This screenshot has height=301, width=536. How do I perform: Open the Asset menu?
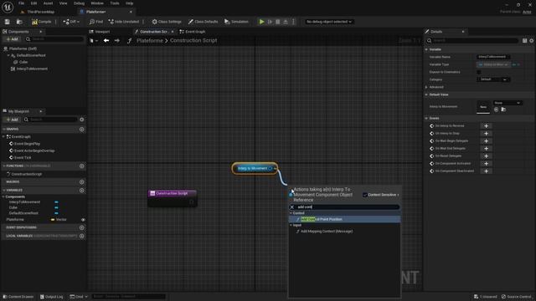pos(48,3)
